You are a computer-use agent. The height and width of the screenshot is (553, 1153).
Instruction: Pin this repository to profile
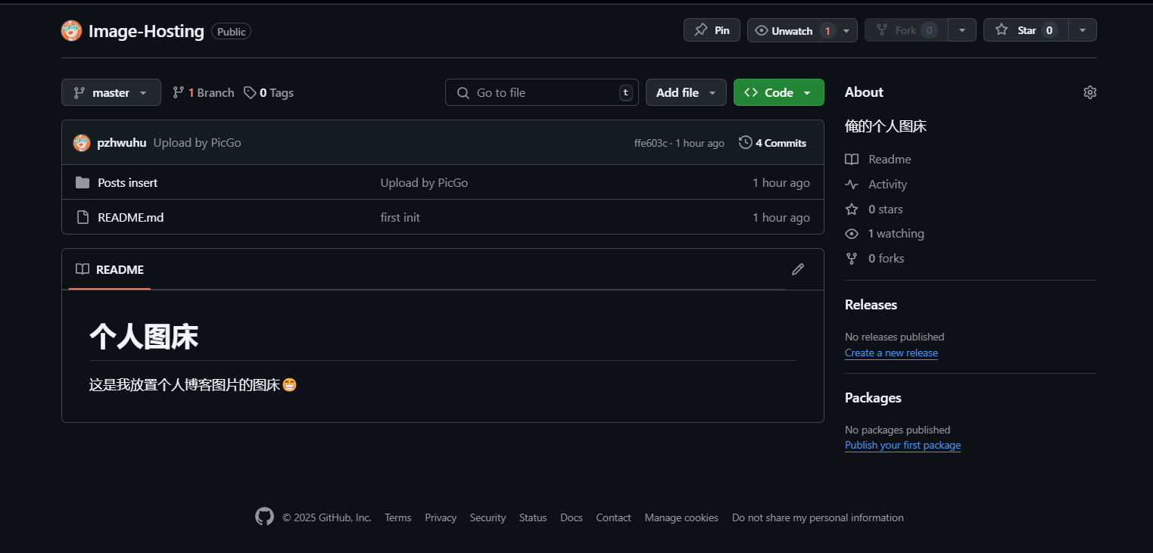712,30
